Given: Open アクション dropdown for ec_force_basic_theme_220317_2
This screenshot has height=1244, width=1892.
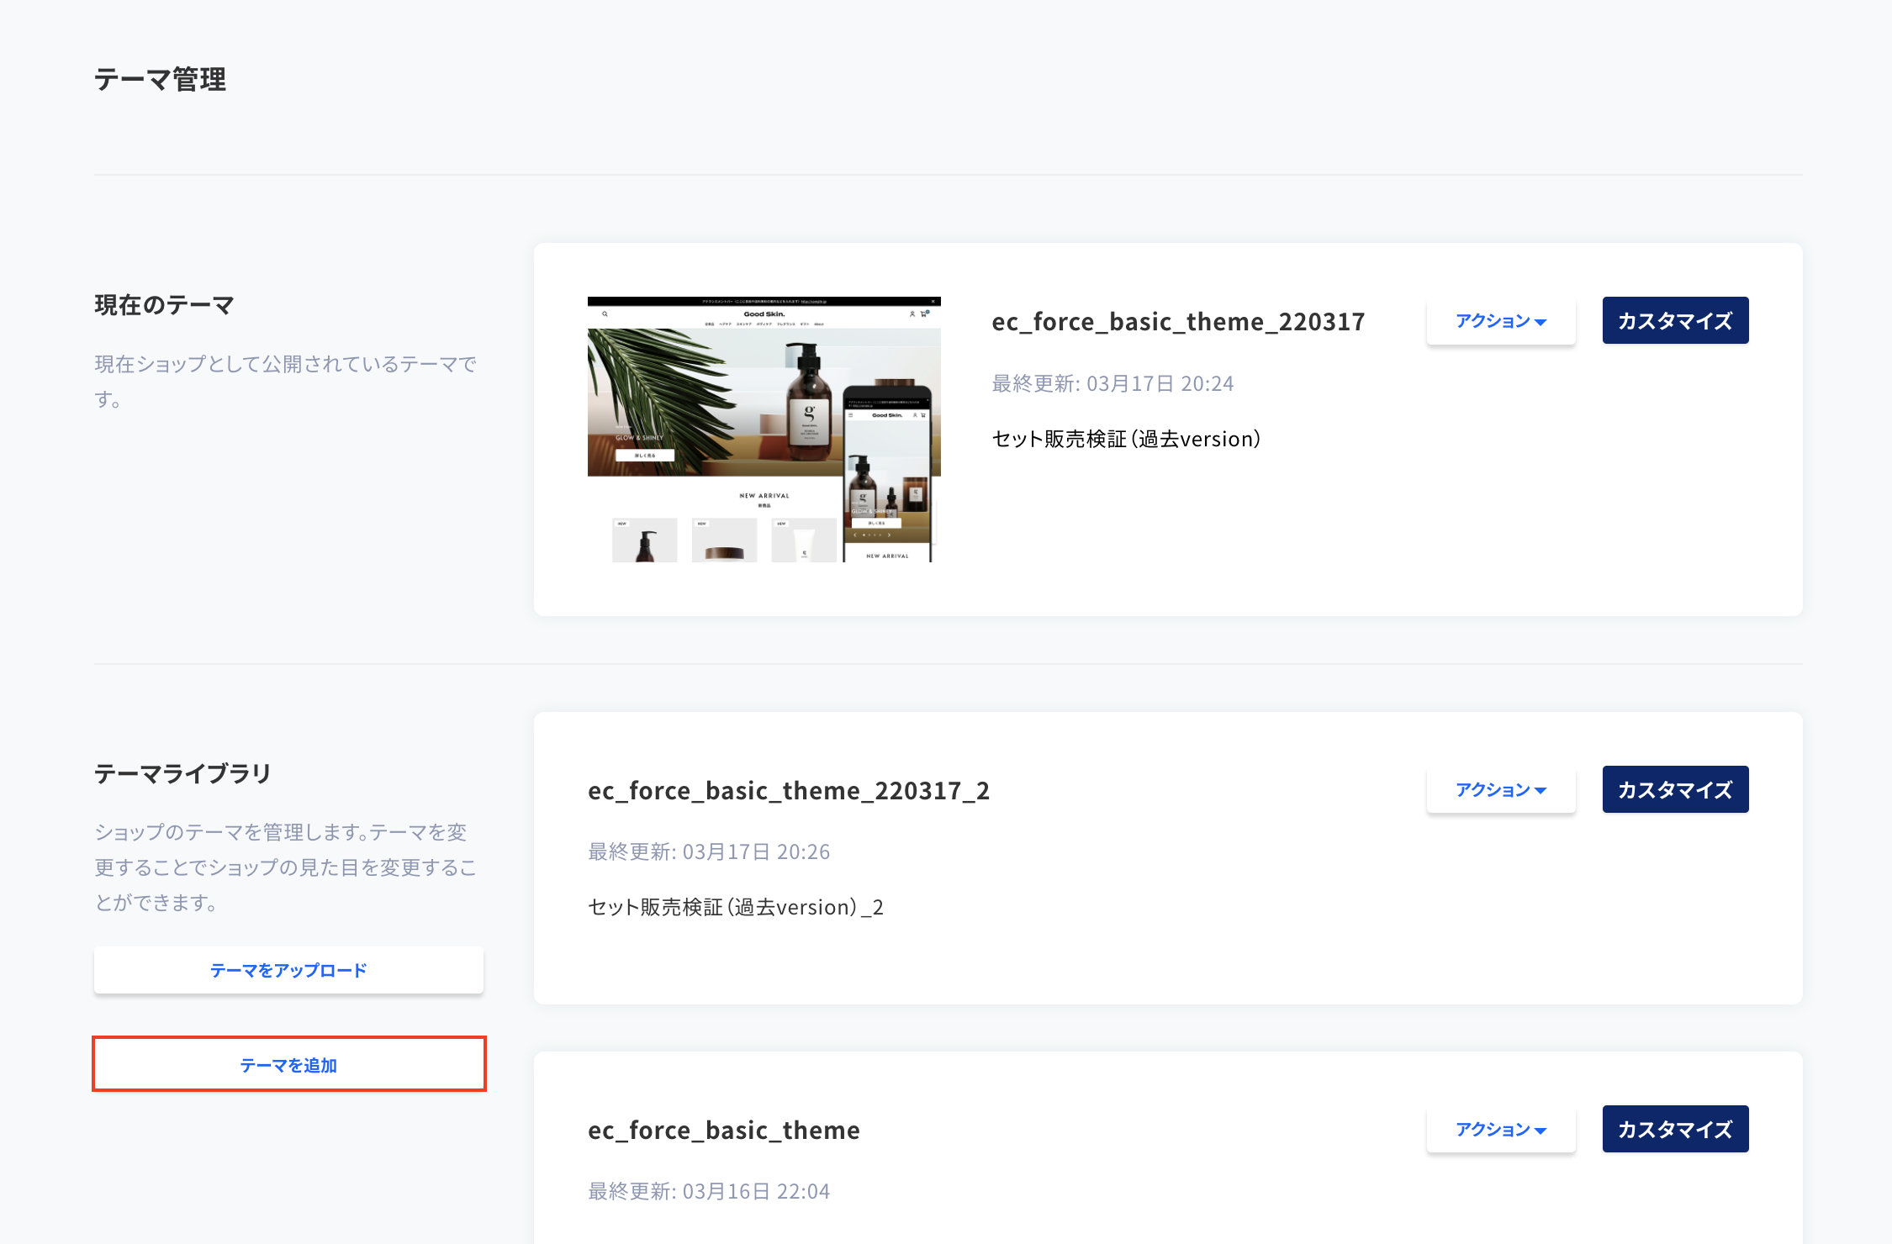Looking at the screenshot, I should point(1501,789).
